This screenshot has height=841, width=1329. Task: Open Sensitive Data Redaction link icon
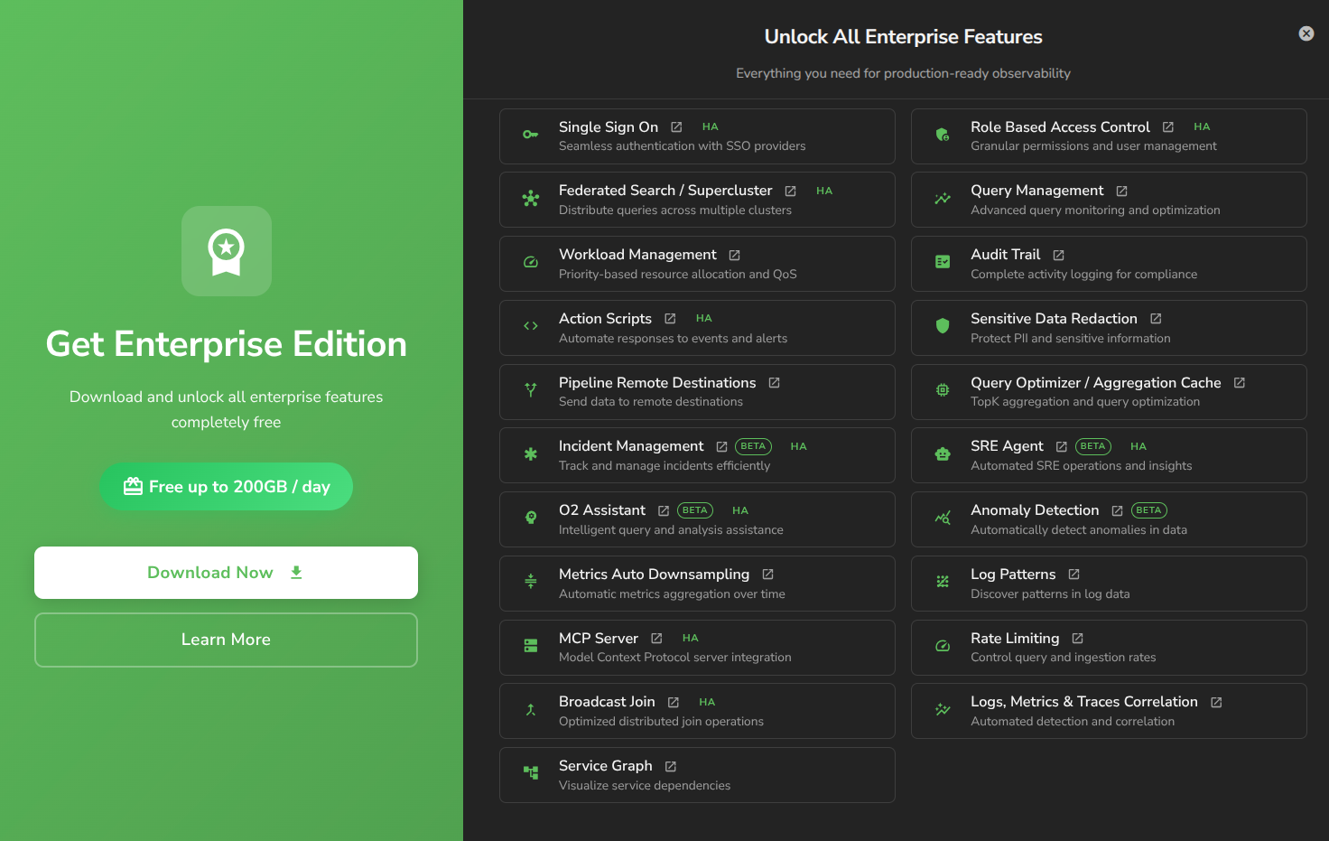pyautogui.click(x=1156, y=319)
